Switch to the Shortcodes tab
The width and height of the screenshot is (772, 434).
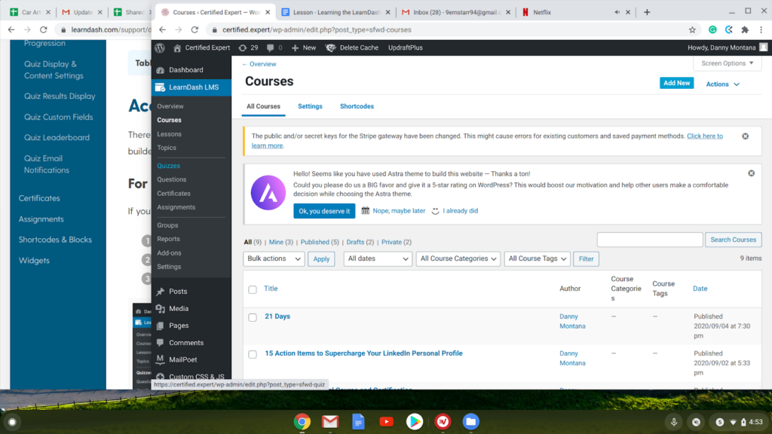[x=357, y=106]
